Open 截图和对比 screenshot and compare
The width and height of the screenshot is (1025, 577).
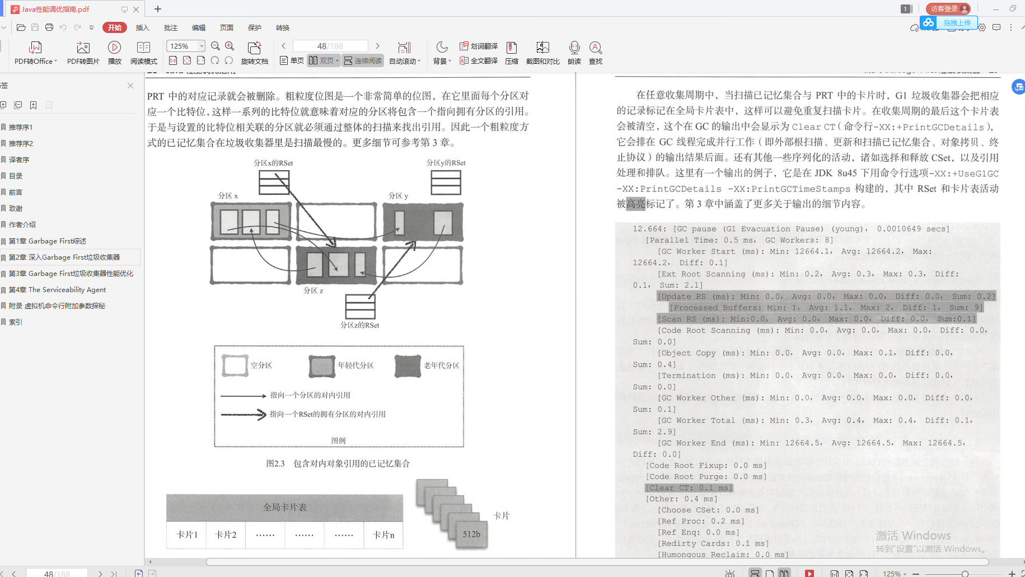[542, 48]
